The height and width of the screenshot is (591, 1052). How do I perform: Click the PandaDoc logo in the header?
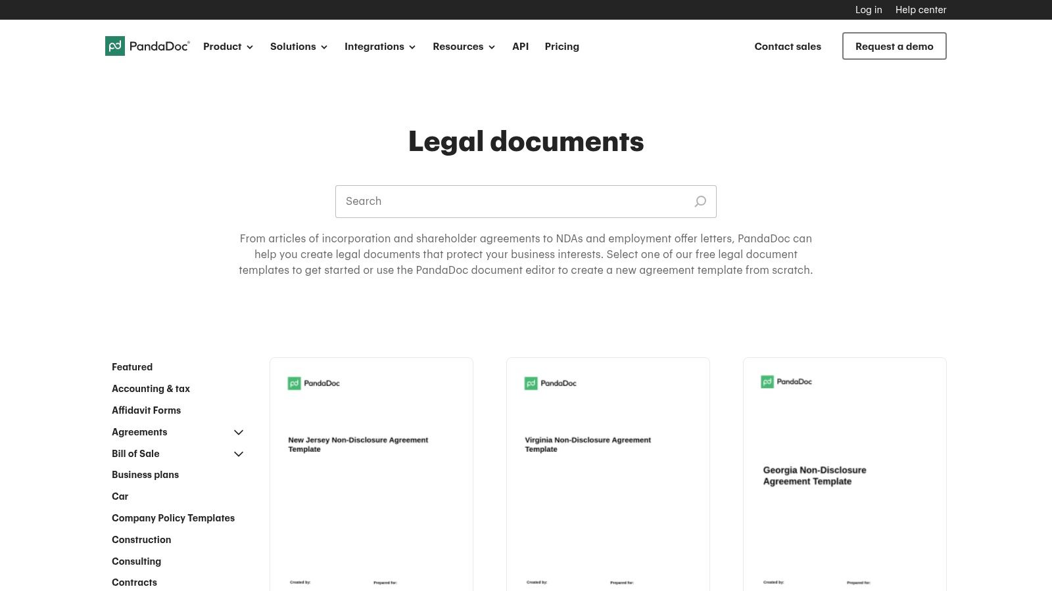[147, 46]
